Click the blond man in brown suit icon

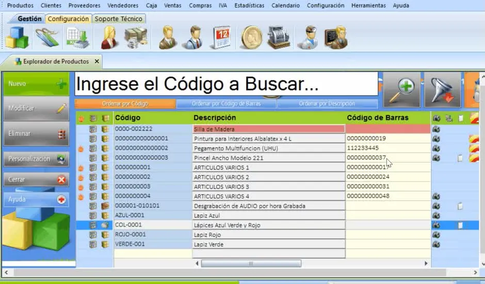[168, 38]
